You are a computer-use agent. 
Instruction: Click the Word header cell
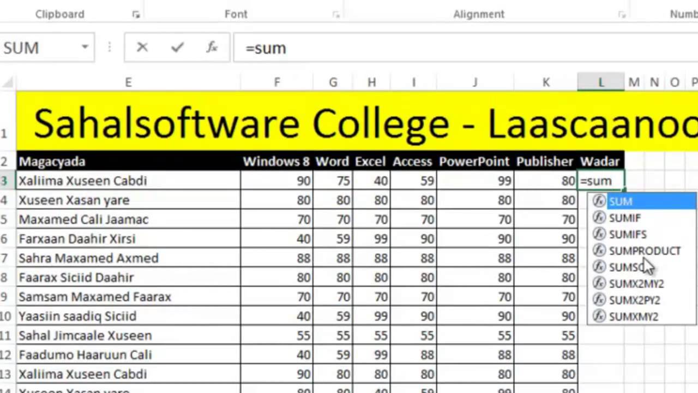[333, 162]
